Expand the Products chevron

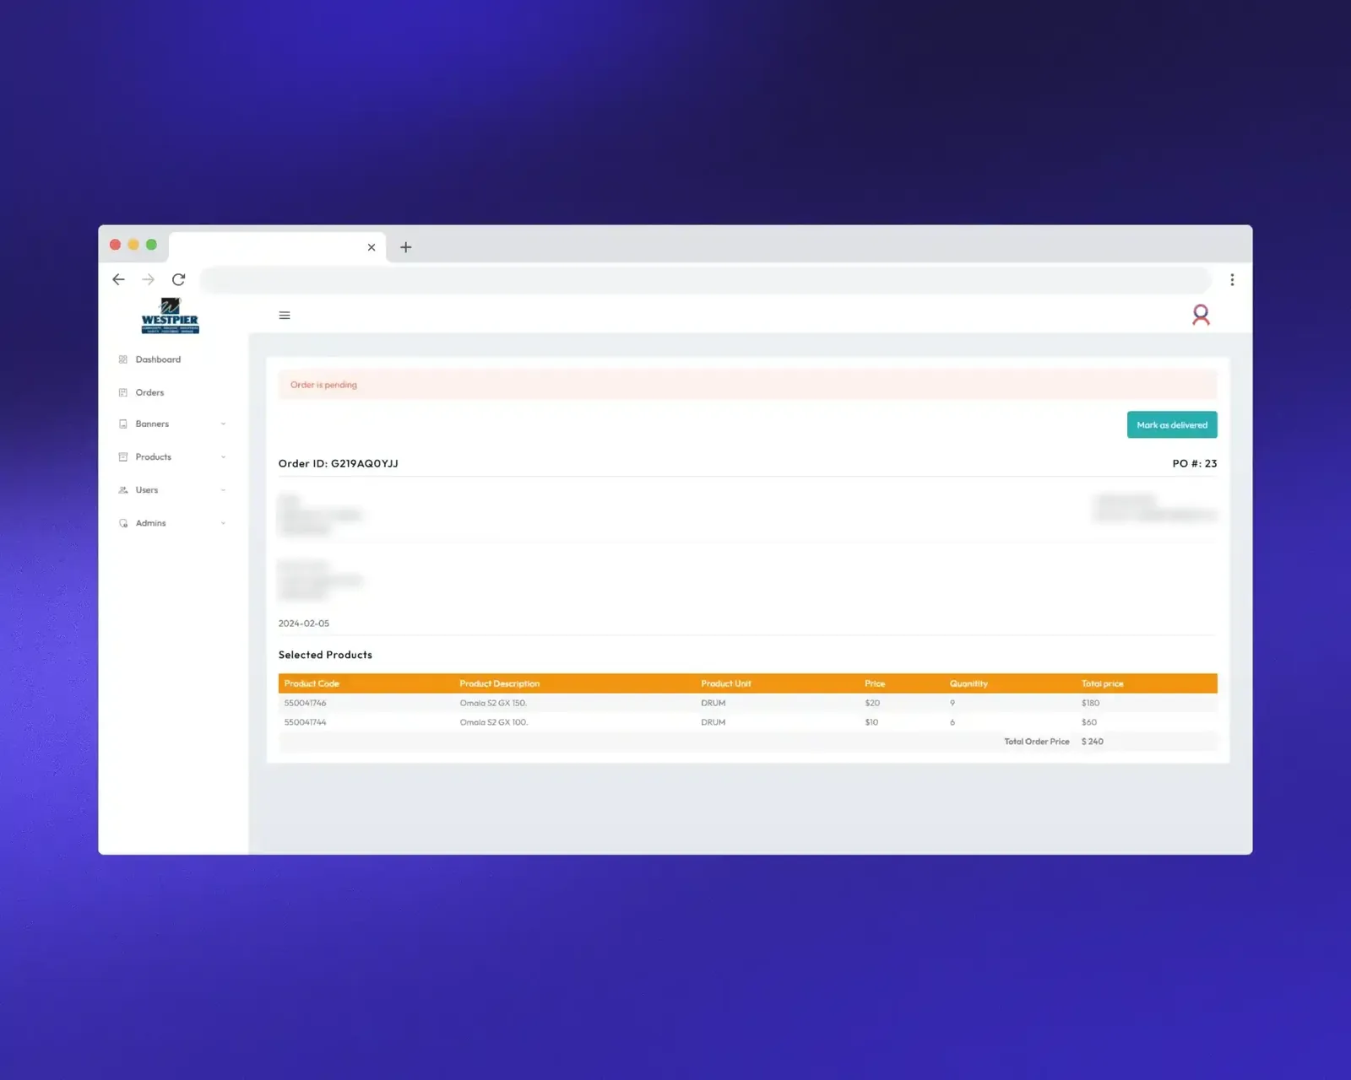coord(223,457)
